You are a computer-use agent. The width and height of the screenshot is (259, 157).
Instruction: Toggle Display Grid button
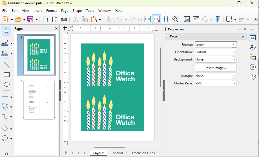click(x=147, y=19)
